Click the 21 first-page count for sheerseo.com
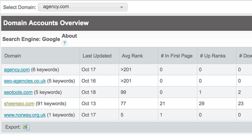The image size is (252, 140). (163, 104)
